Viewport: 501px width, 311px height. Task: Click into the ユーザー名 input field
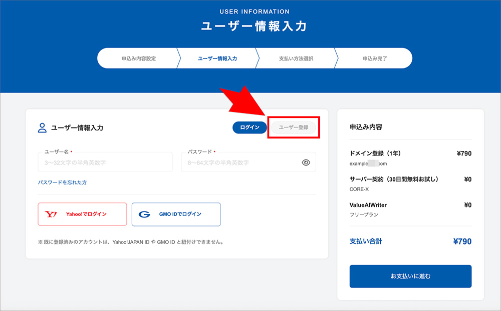click(105, 162)
